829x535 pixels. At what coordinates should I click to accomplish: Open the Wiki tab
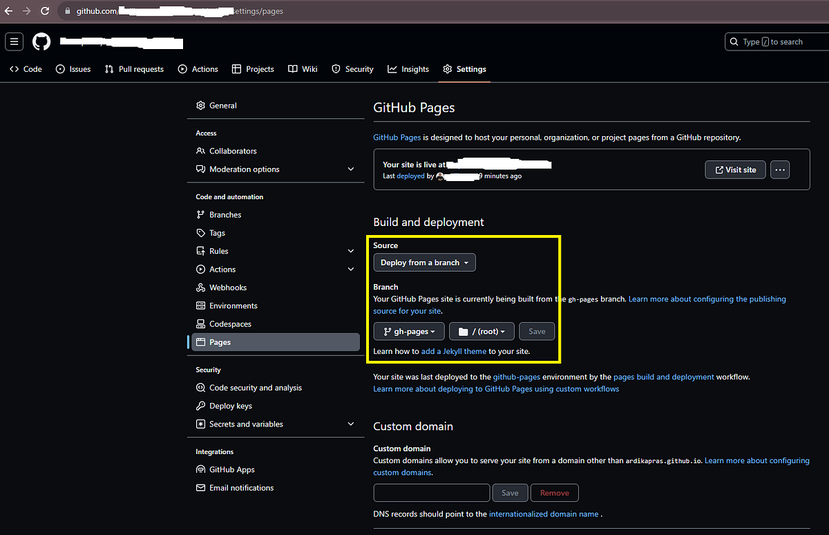coord(302,69)
